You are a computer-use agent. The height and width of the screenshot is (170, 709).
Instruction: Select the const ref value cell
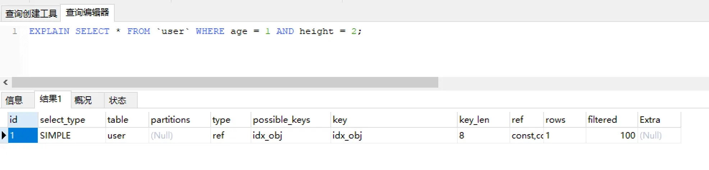click(527, 135)
